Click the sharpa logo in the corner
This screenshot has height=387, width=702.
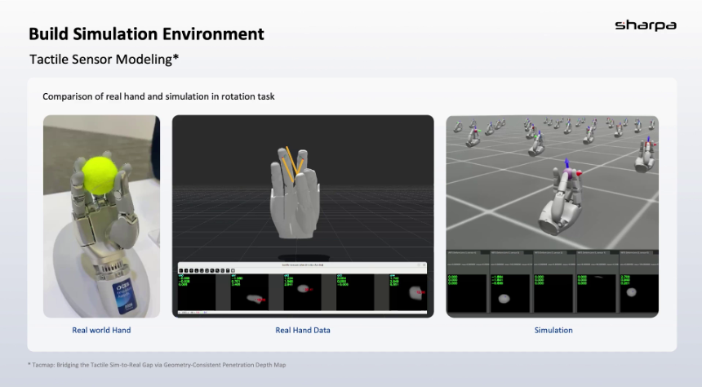(x=645, y=25)
